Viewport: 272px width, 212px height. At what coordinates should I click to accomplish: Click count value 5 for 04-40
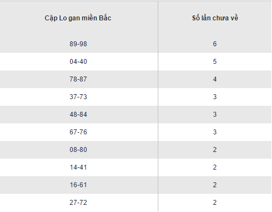coord(215,62)
